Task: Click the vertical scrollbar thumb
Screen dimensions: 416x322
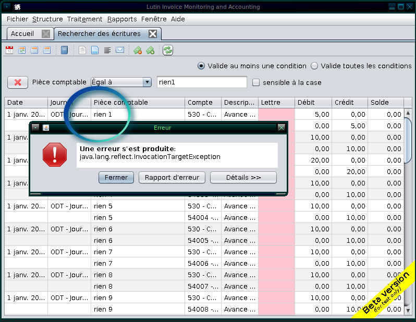Action: (x=408, y=140)
